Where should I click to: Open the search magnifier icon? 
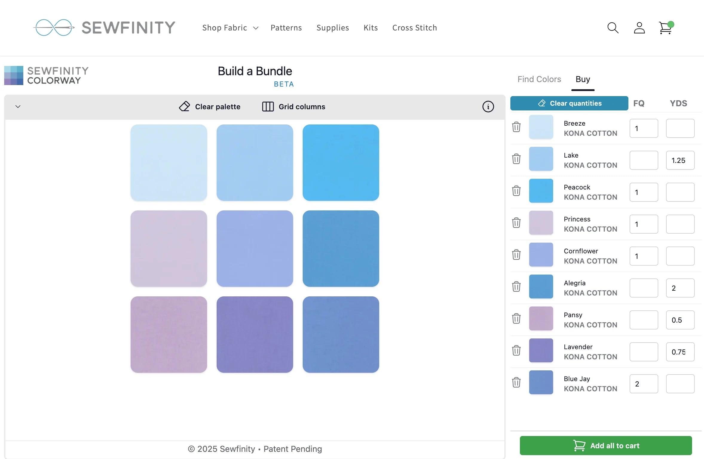point(613,28)
